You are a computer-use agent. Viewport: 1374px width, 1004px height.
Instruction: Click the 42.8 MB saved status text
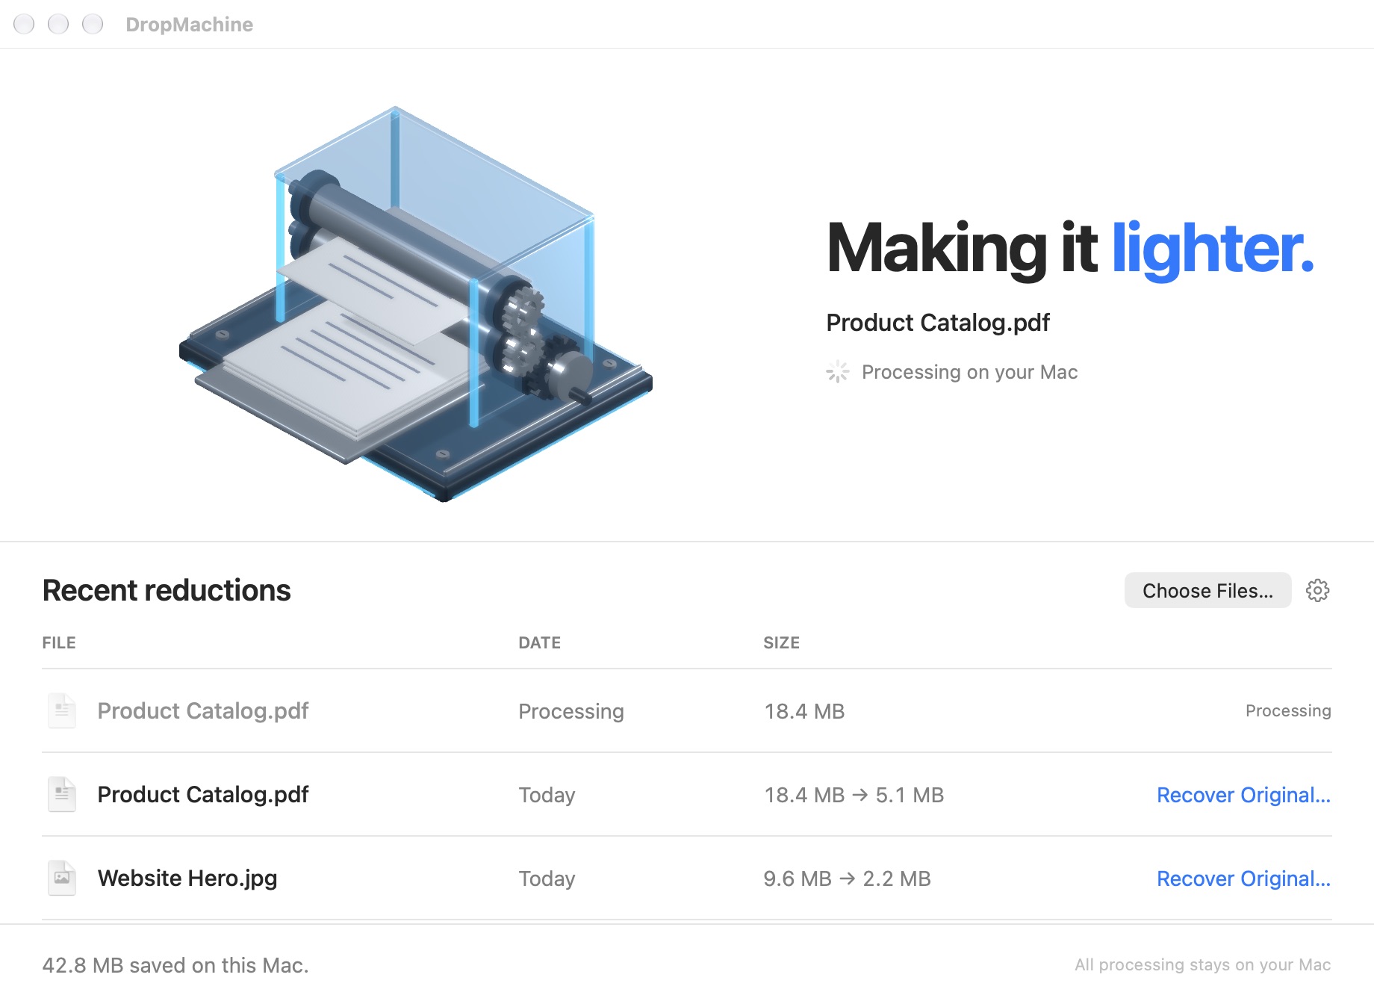175,965
